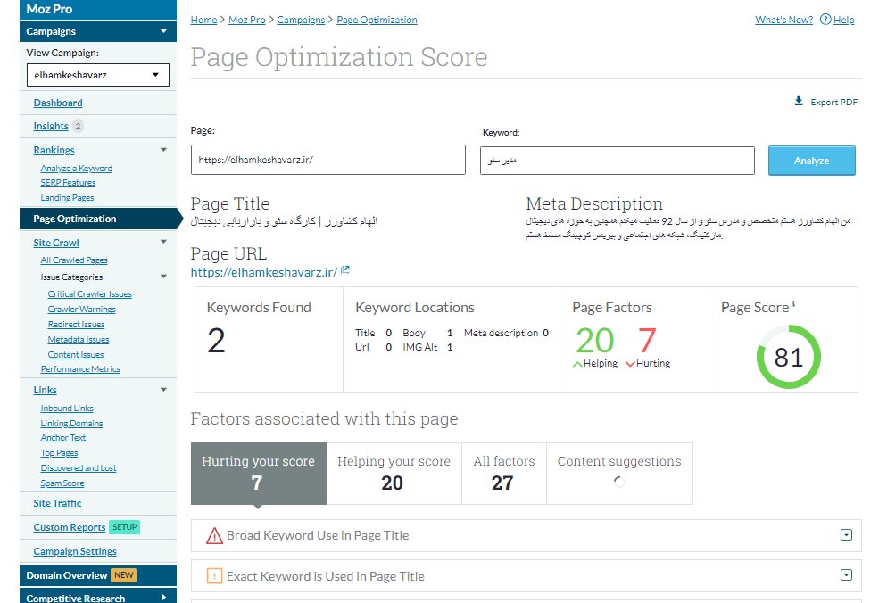This screenshot has width=887, height=603.
Task: Click the Help question mark icon
Action: coord(825,20)
